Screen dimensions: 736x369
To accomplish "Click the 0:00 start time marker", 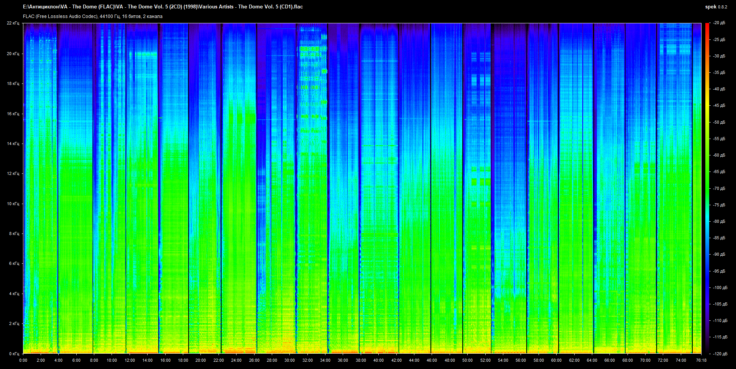I will coord(23,360).
